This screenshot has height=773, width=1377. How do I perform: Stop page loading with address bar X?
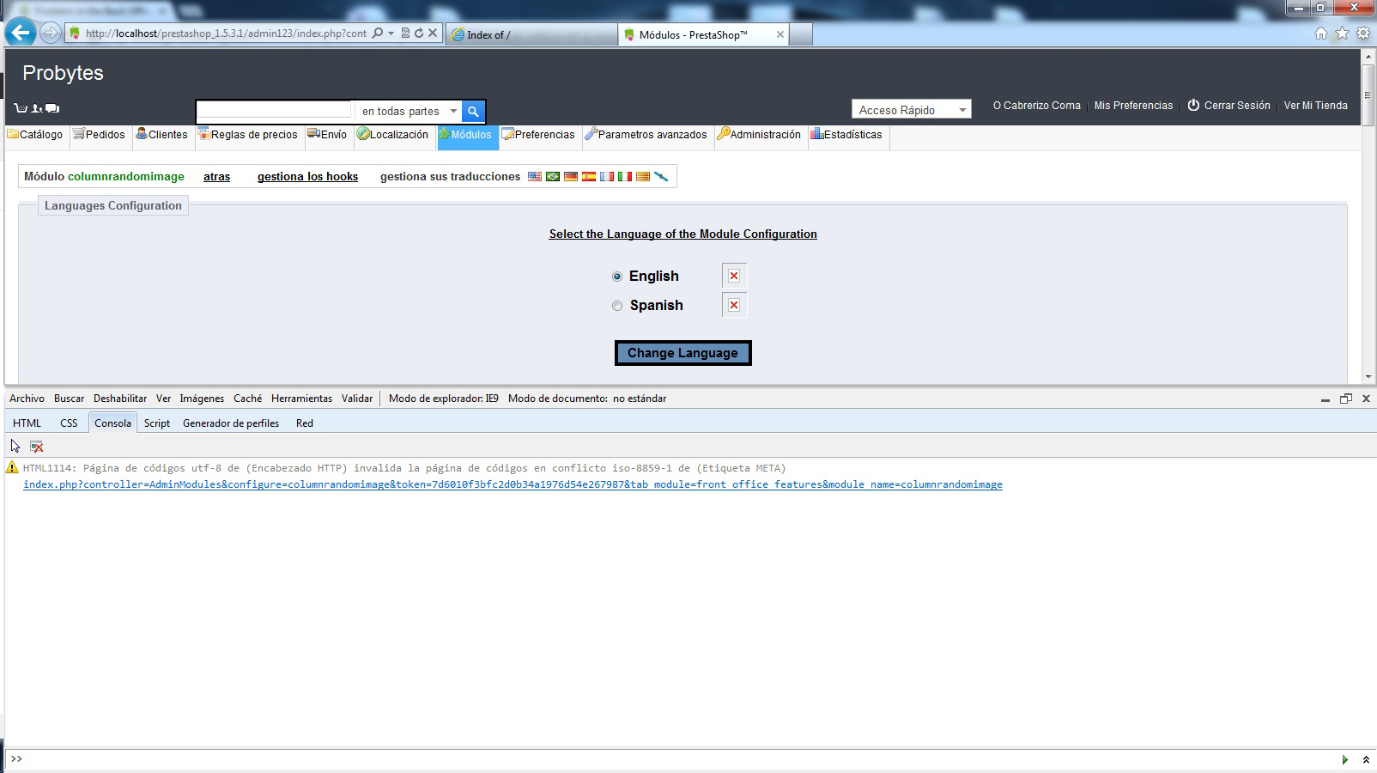(x=433, y=33)
